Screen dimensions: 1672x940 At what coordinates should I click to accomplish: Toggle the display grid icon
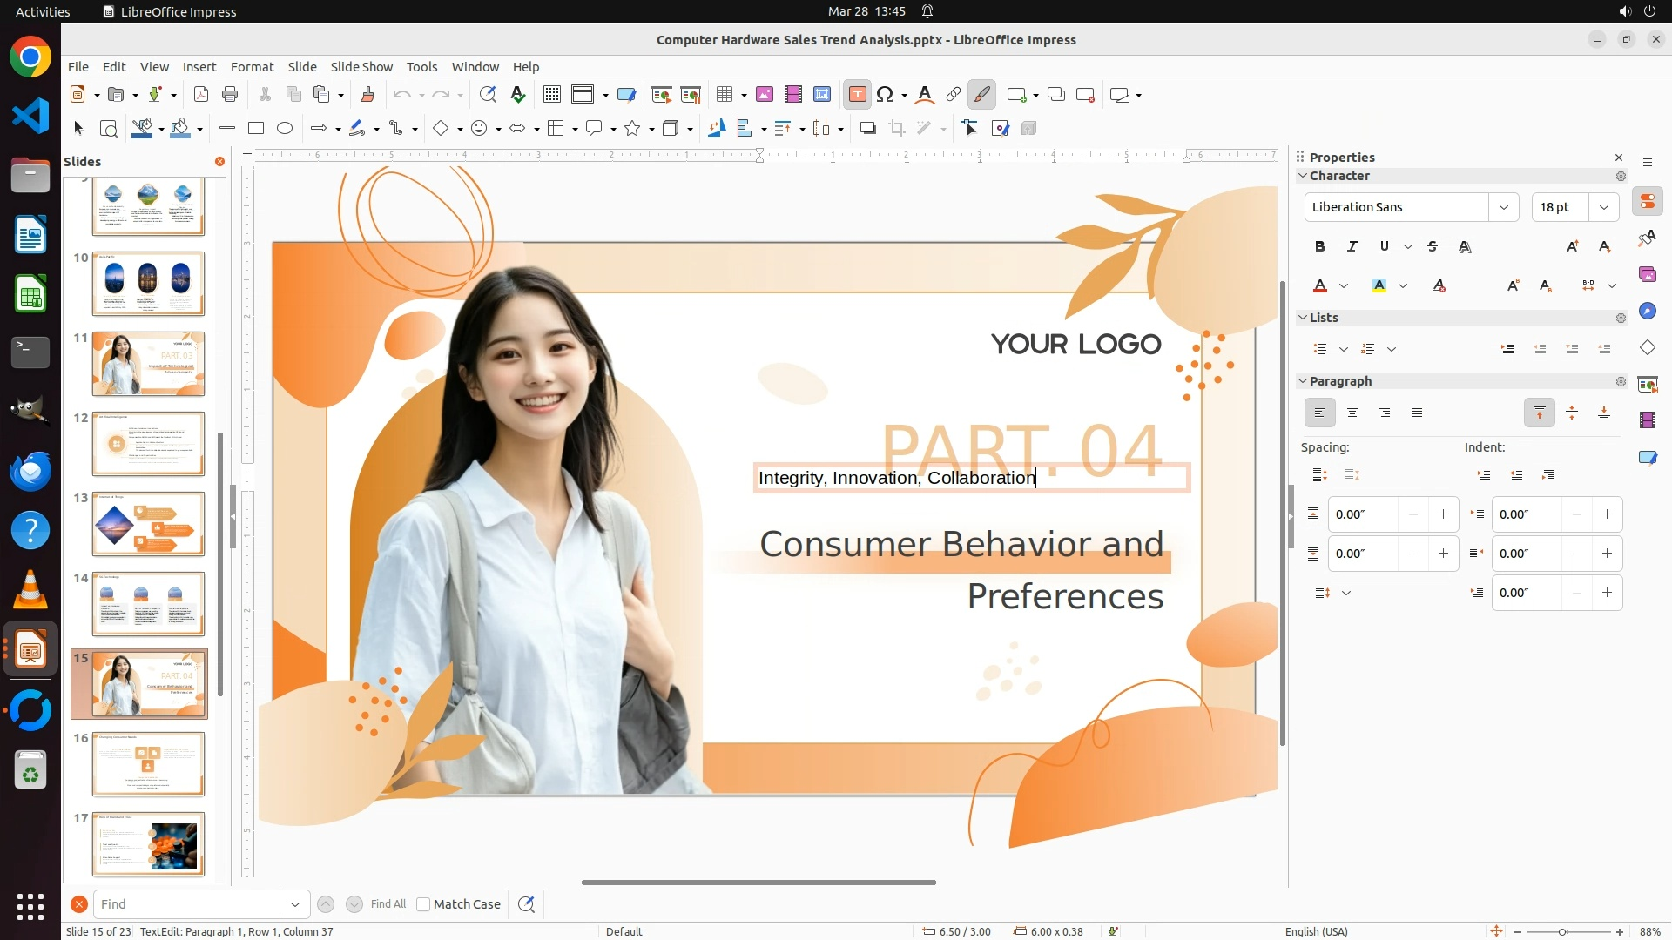point(551,95)
